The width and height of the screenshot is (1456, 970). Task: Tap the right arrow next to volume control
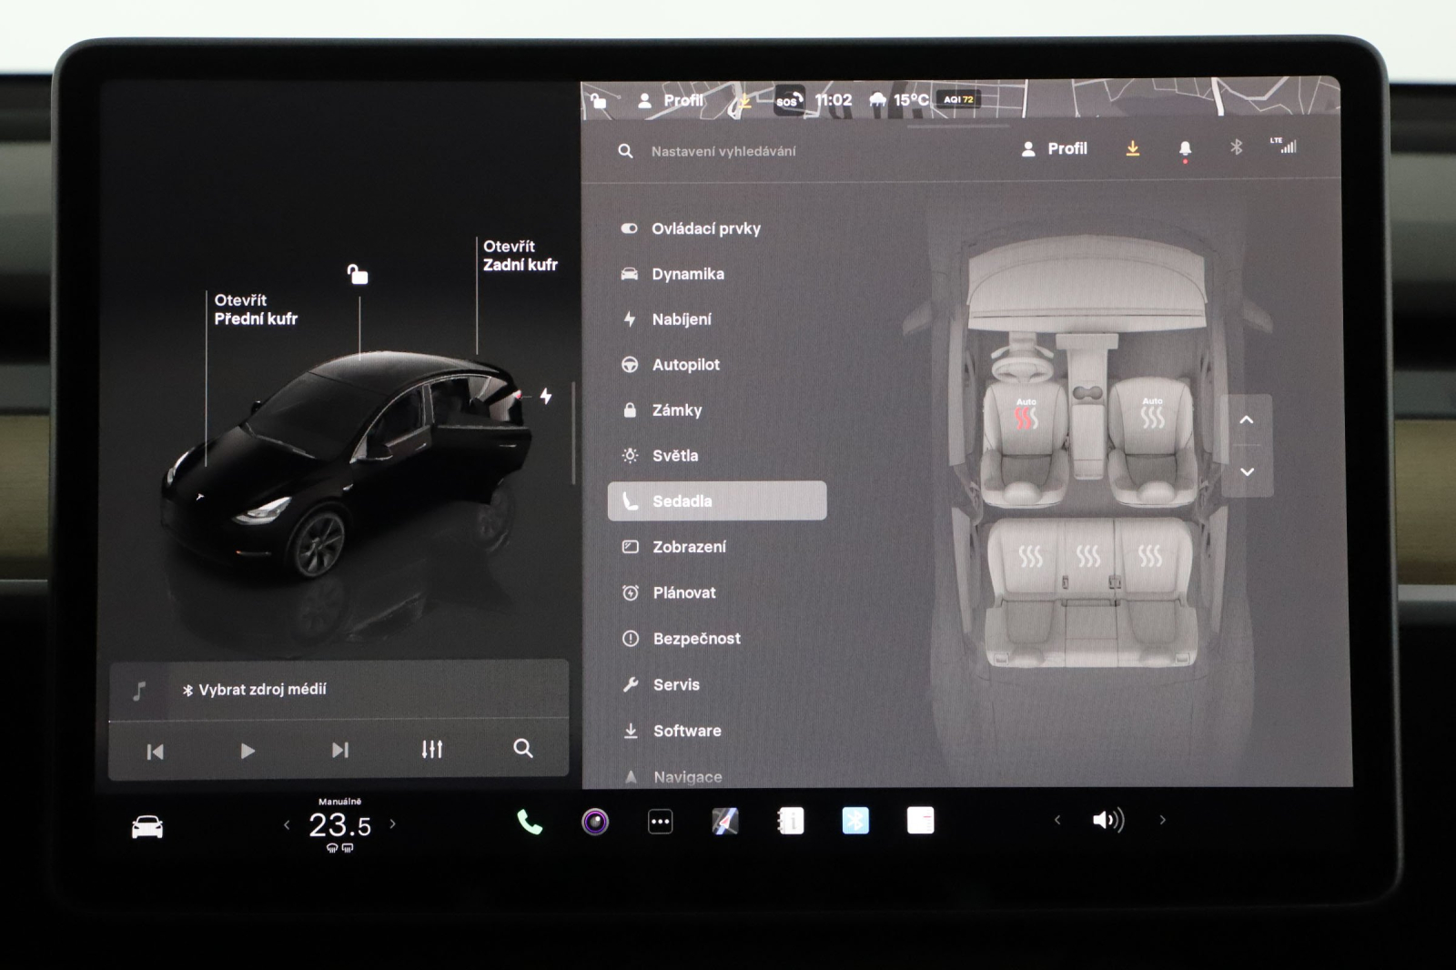[1163, 820]
